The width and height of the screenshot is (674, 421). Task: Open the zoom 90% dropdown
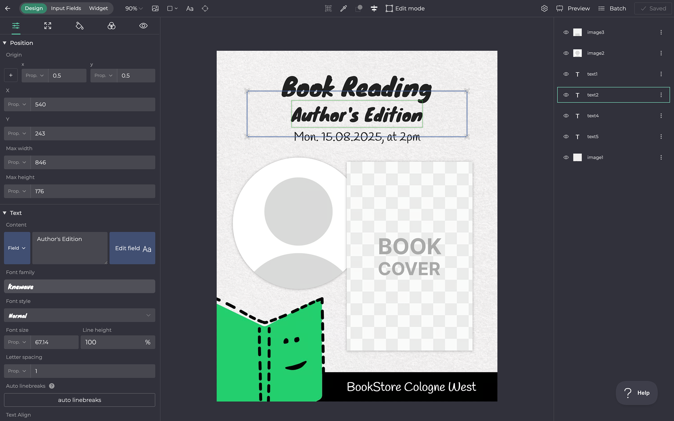point(134,8)
